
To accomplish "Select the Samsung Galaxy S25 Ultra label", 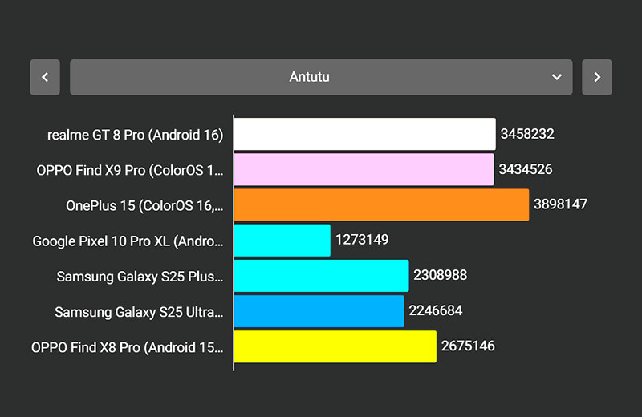I will 139,311.
